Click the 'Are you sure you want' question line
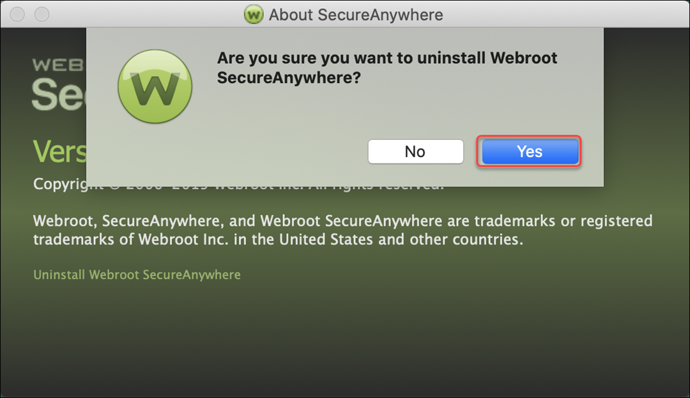 coord(387,58)
